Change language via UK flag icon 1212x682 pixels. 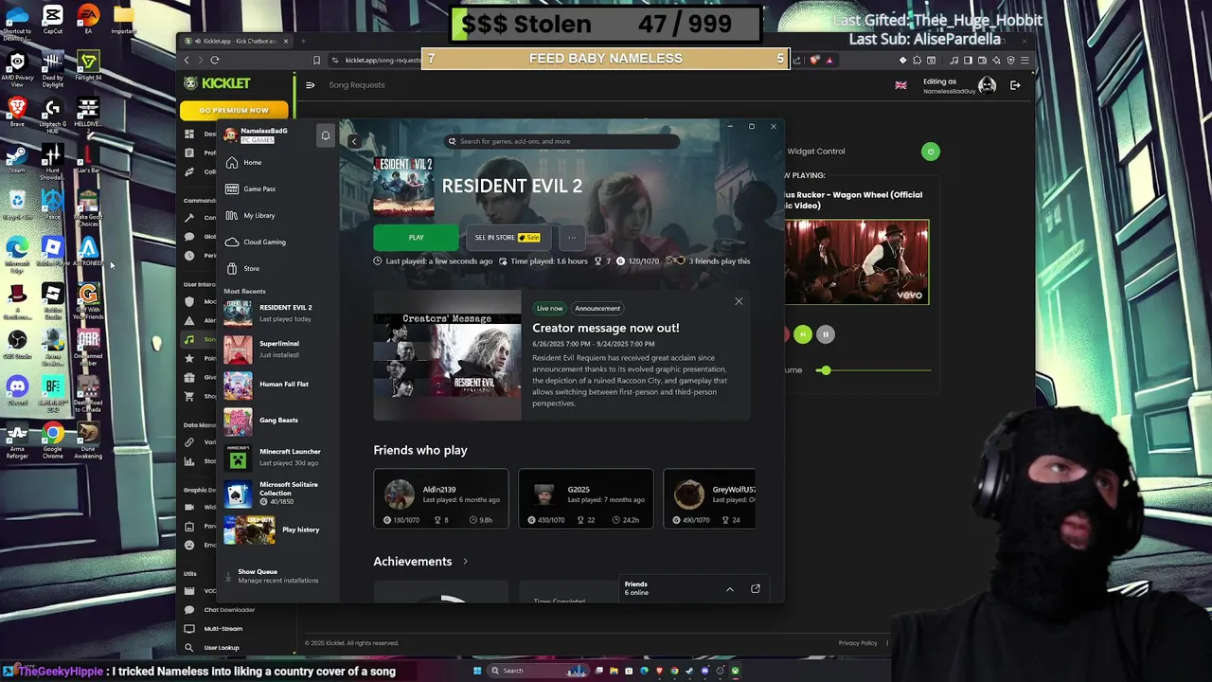900,85
